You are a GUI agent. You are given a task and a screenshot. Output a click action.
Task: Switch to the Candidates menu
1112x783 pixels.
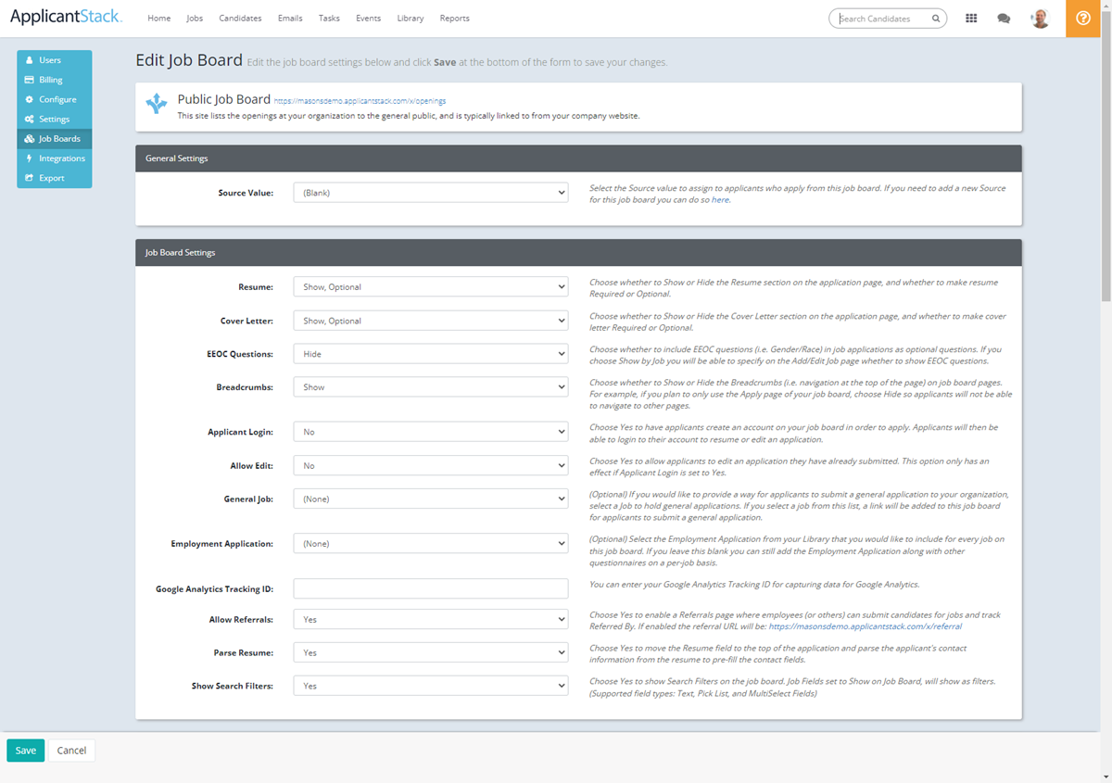point(240,18)
